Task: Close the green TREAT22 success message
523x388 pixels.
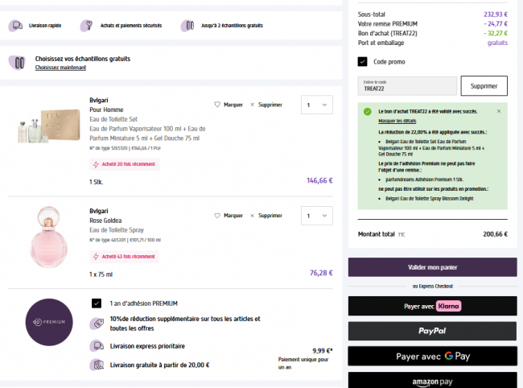Action: pos(498,110)
